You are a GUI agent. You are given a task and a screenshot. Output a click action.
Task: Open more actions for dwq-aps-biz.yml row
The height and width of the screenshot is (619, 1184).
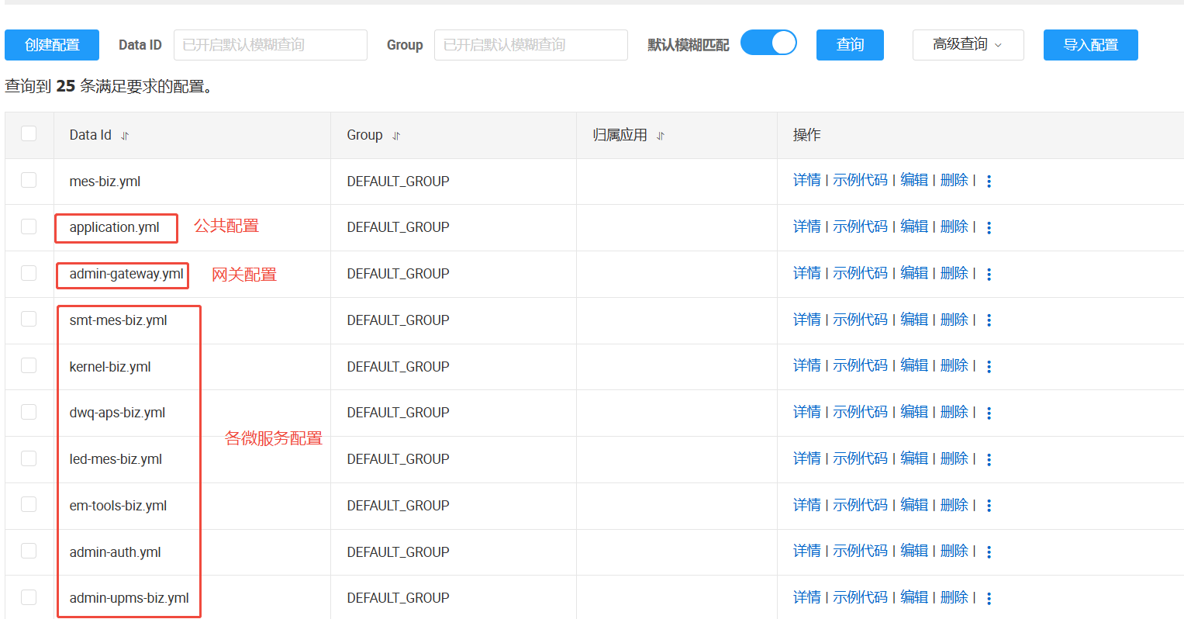click(989, 413)
